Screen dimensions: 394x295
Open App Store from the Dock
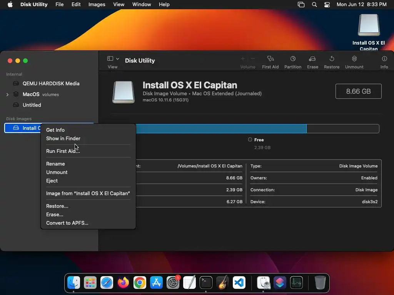click(156, 283)
